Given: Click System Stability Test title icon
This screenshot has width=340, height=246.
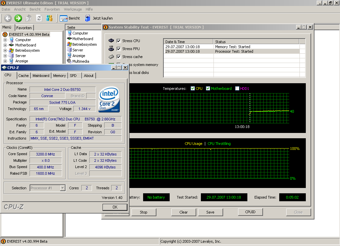Looking at the screenshot, I should (106, 27).
